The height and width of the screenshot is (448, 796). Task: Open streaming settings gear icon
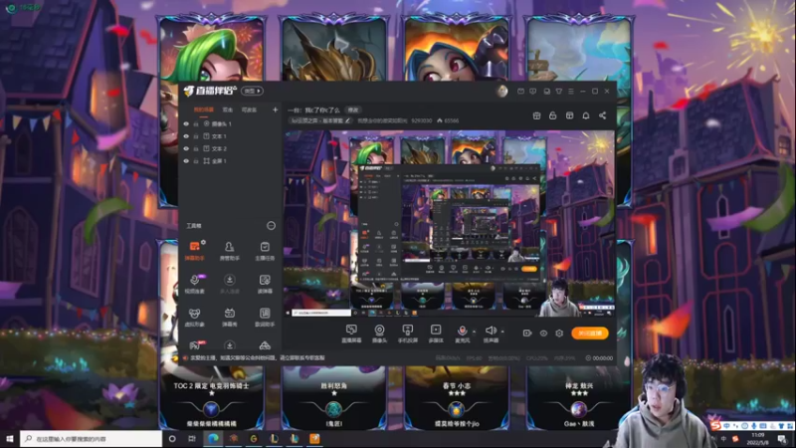[x=559, y=334]
